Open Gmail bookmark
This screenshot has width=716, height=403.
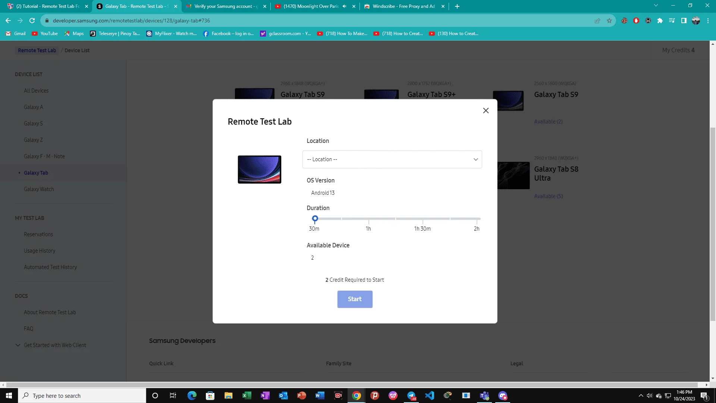click(x=16, y=34)
